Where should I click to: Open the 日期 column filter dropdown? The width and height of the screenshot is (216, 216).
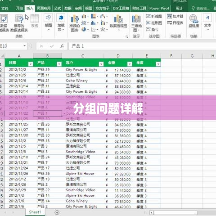pos(31,64)
